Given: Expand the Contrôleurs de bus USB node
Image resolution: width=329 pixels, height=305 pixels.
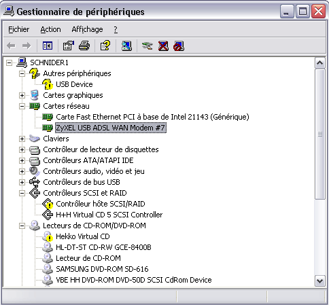Looking at the screenshot, I should click(x=22, y=182).
